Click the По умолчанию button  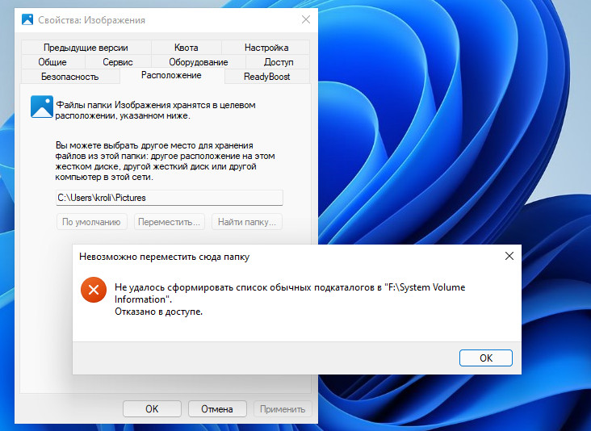91,222
